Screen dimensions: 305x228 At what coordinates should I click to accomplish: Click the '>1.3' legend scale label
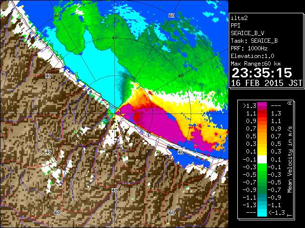click(x=249, y=106)
